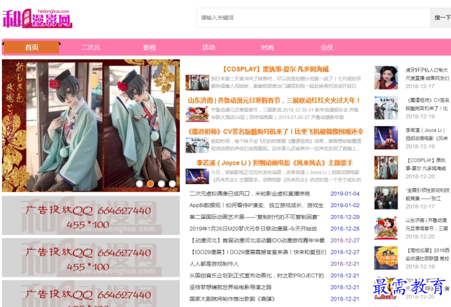
Task: Click thumbnail beside 山东济南 齐鲁动漫 headline
Action: coord(197,114)
